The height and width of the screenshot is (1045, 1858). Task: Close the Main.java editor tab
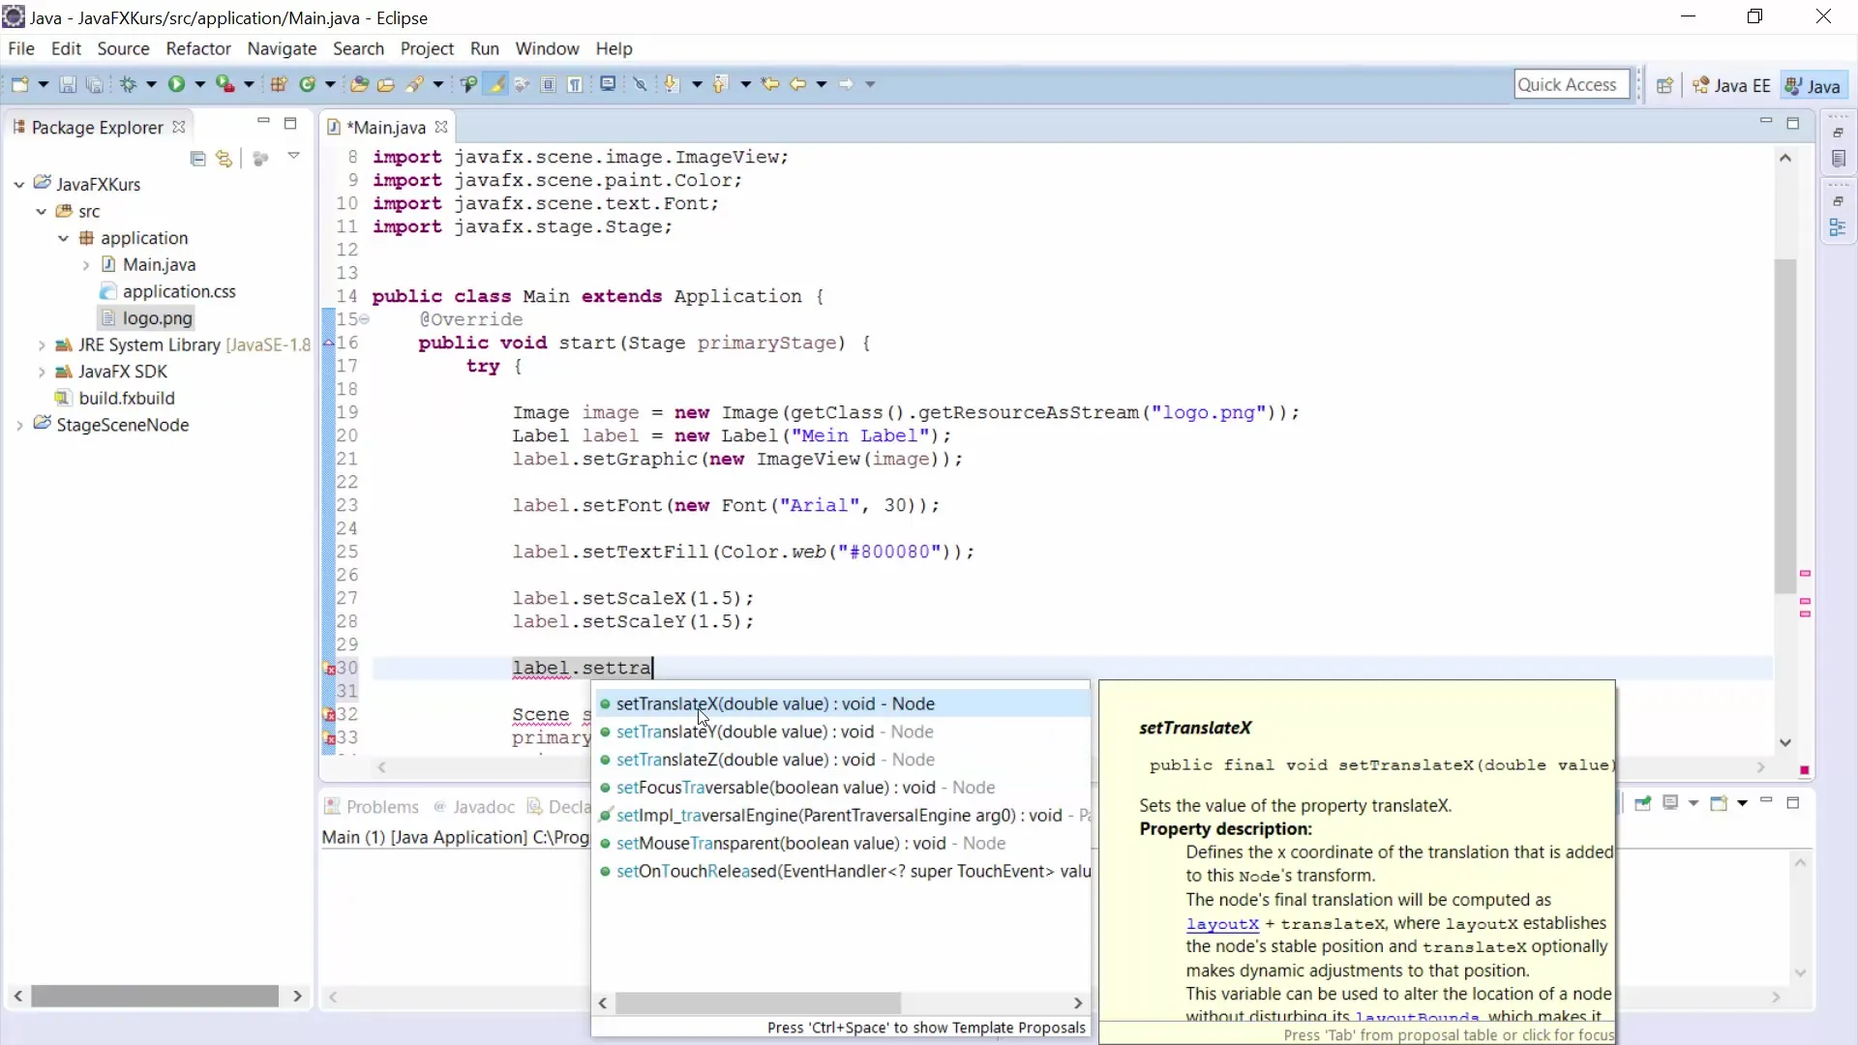(x=441, y=128)
